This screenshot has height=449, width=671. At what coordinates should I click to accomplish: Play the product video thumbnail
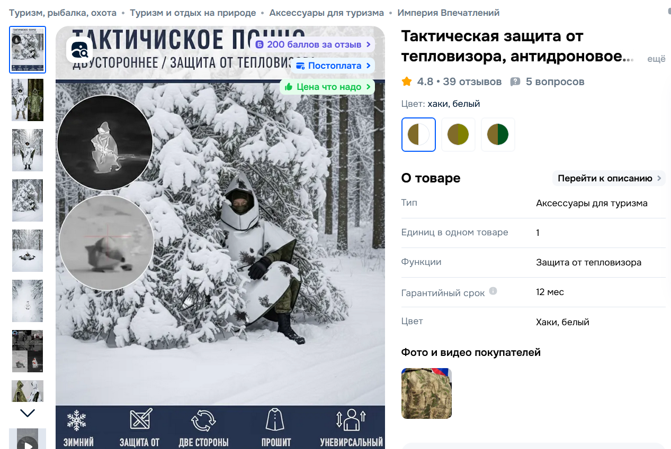click(28, 439)
